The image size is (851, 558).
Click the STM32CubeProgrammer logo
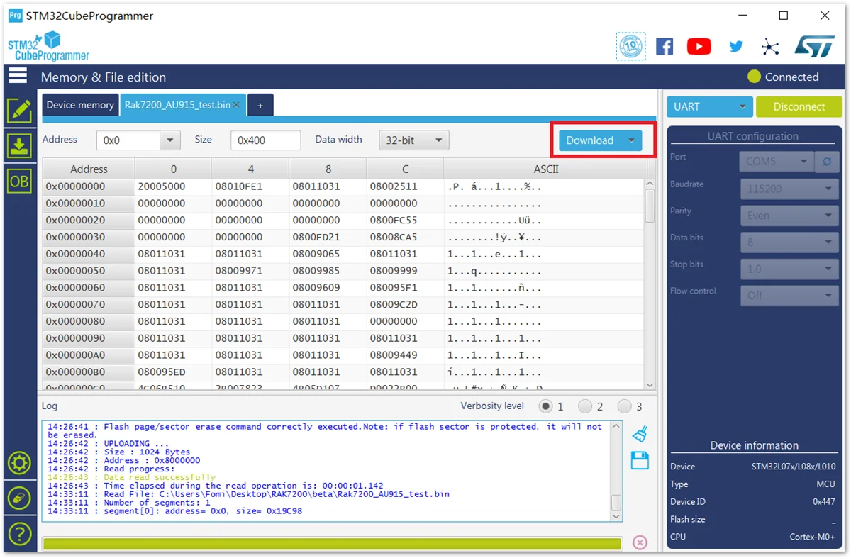[48, 47]
